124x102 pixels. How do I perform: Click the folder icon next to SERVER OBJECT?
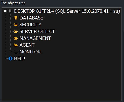16,31
